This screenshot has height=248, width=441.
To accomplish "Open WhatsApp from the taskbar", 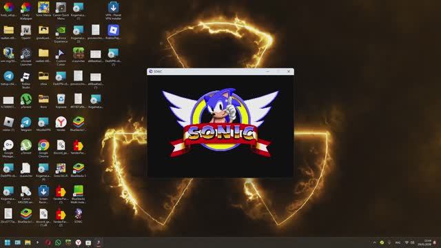I will 58,242.
